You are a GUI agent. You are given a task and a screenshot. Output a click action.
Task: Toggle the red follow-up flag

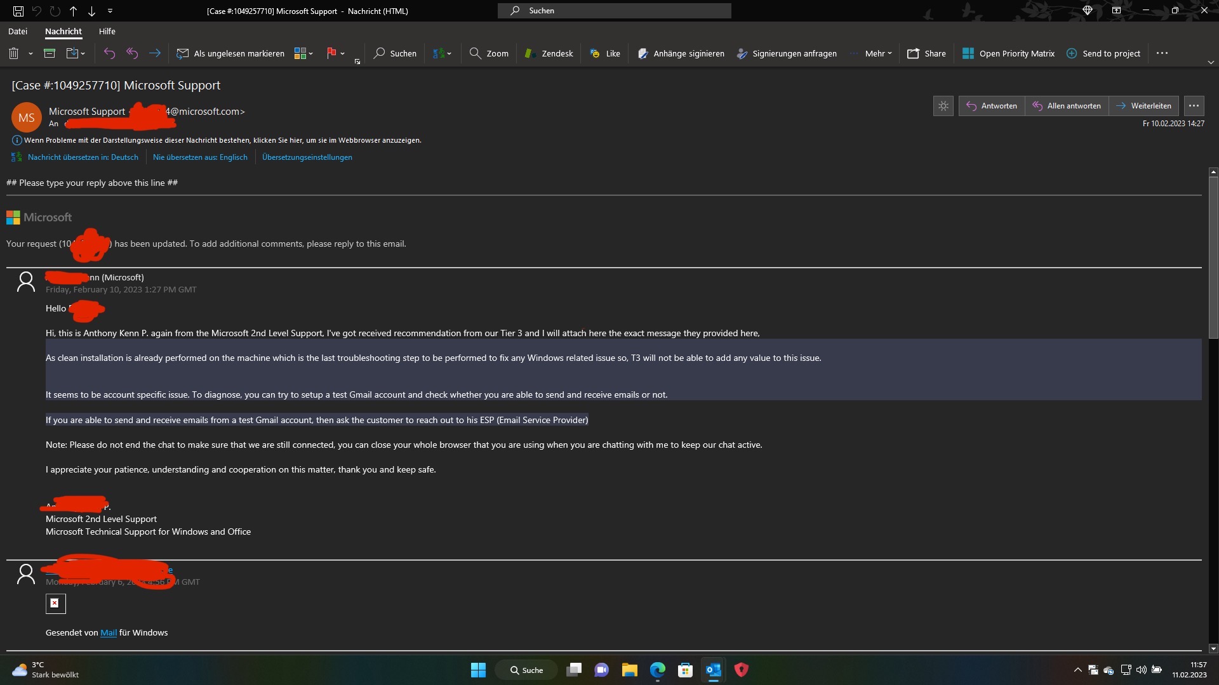point(331,54)
